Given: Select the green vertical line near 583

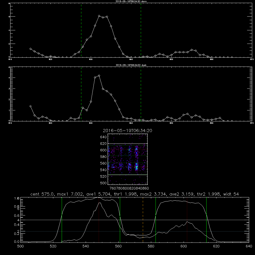Looking at the screenshot, I should pyautogui.click(x=156, y=220).
